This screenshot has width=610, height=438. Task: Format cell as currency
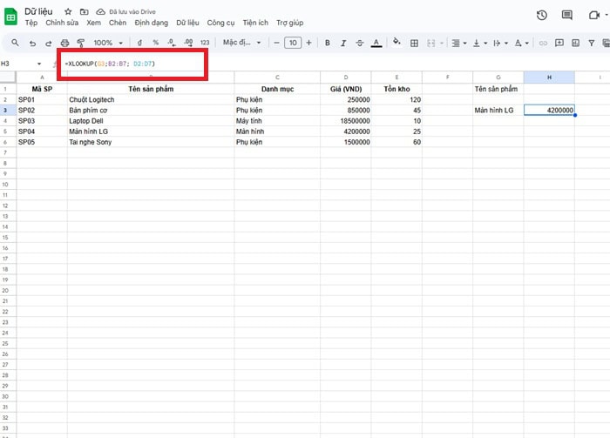point(139,43)
